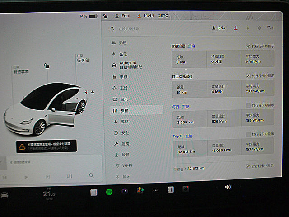289x217 pixels.
Task: Enable 於行程卡中顯示 for 每日 trip
Action: click(248, 105)
